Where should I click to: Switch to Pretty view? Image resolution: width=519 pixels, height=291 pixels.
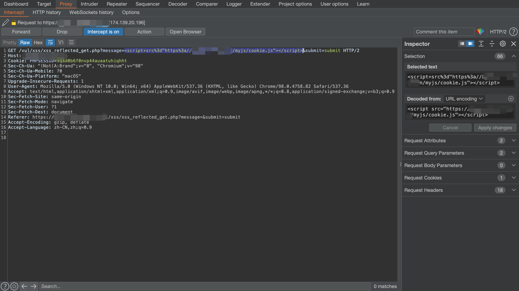tap(10, 43)
